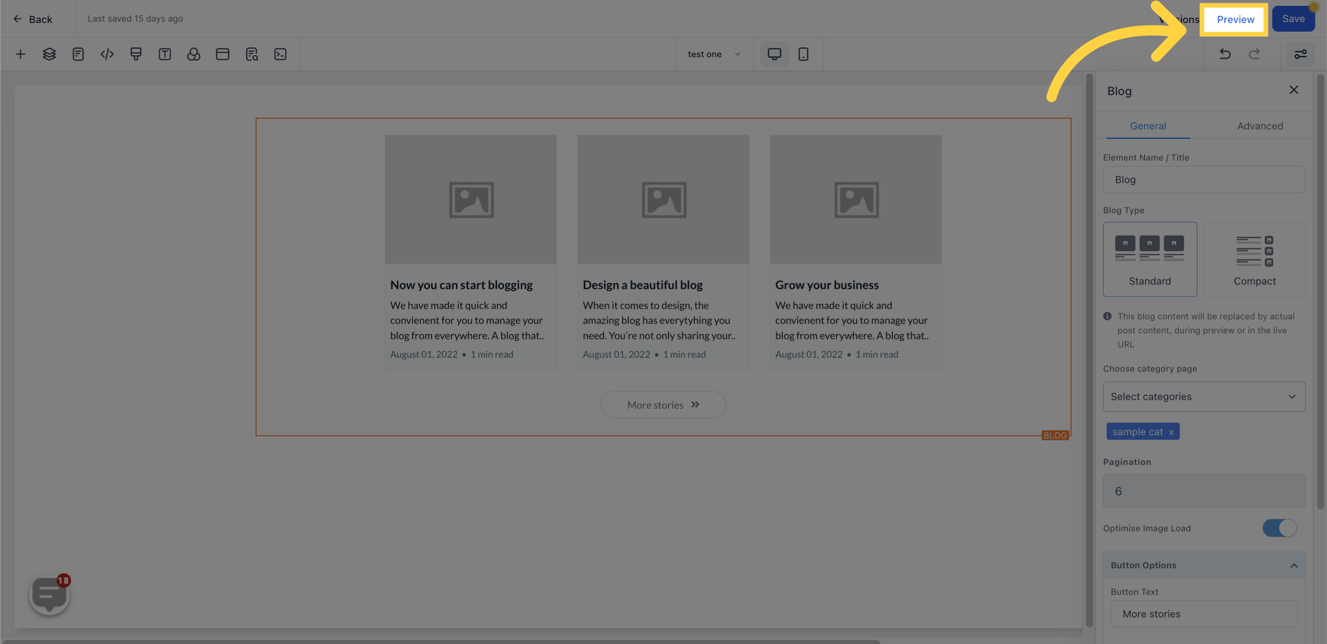Close the Blog settings panel
The width and height of the screenshot is (1327, 644).
[1294, 90]
